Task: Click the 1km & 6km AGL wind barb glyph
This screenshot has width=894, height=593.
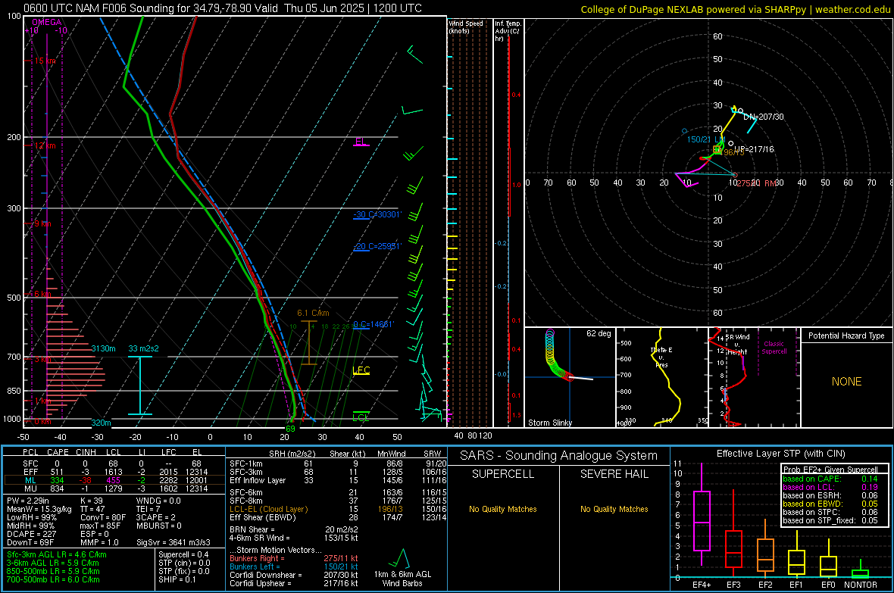Action: tap(402, 558)
